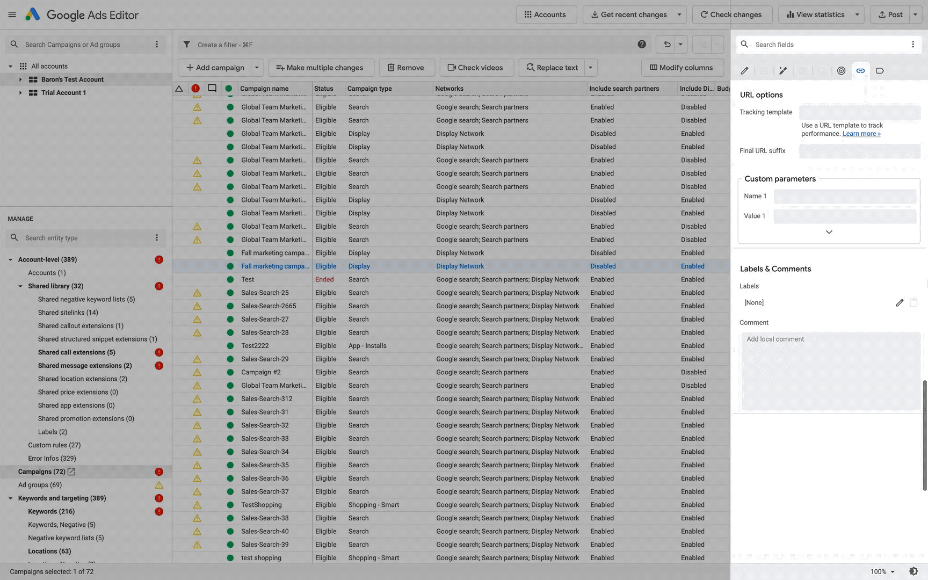The width and height of the screenshot is (928, 580).
Task: Collapse Keywords and targeting section
Action: pos(10,498)
